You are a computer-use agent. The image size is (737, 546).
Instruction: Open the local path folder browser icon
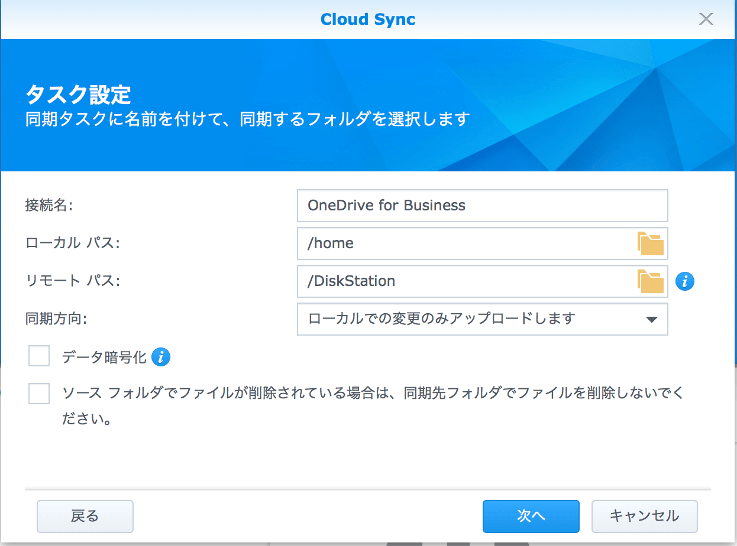tap(650, 243)
